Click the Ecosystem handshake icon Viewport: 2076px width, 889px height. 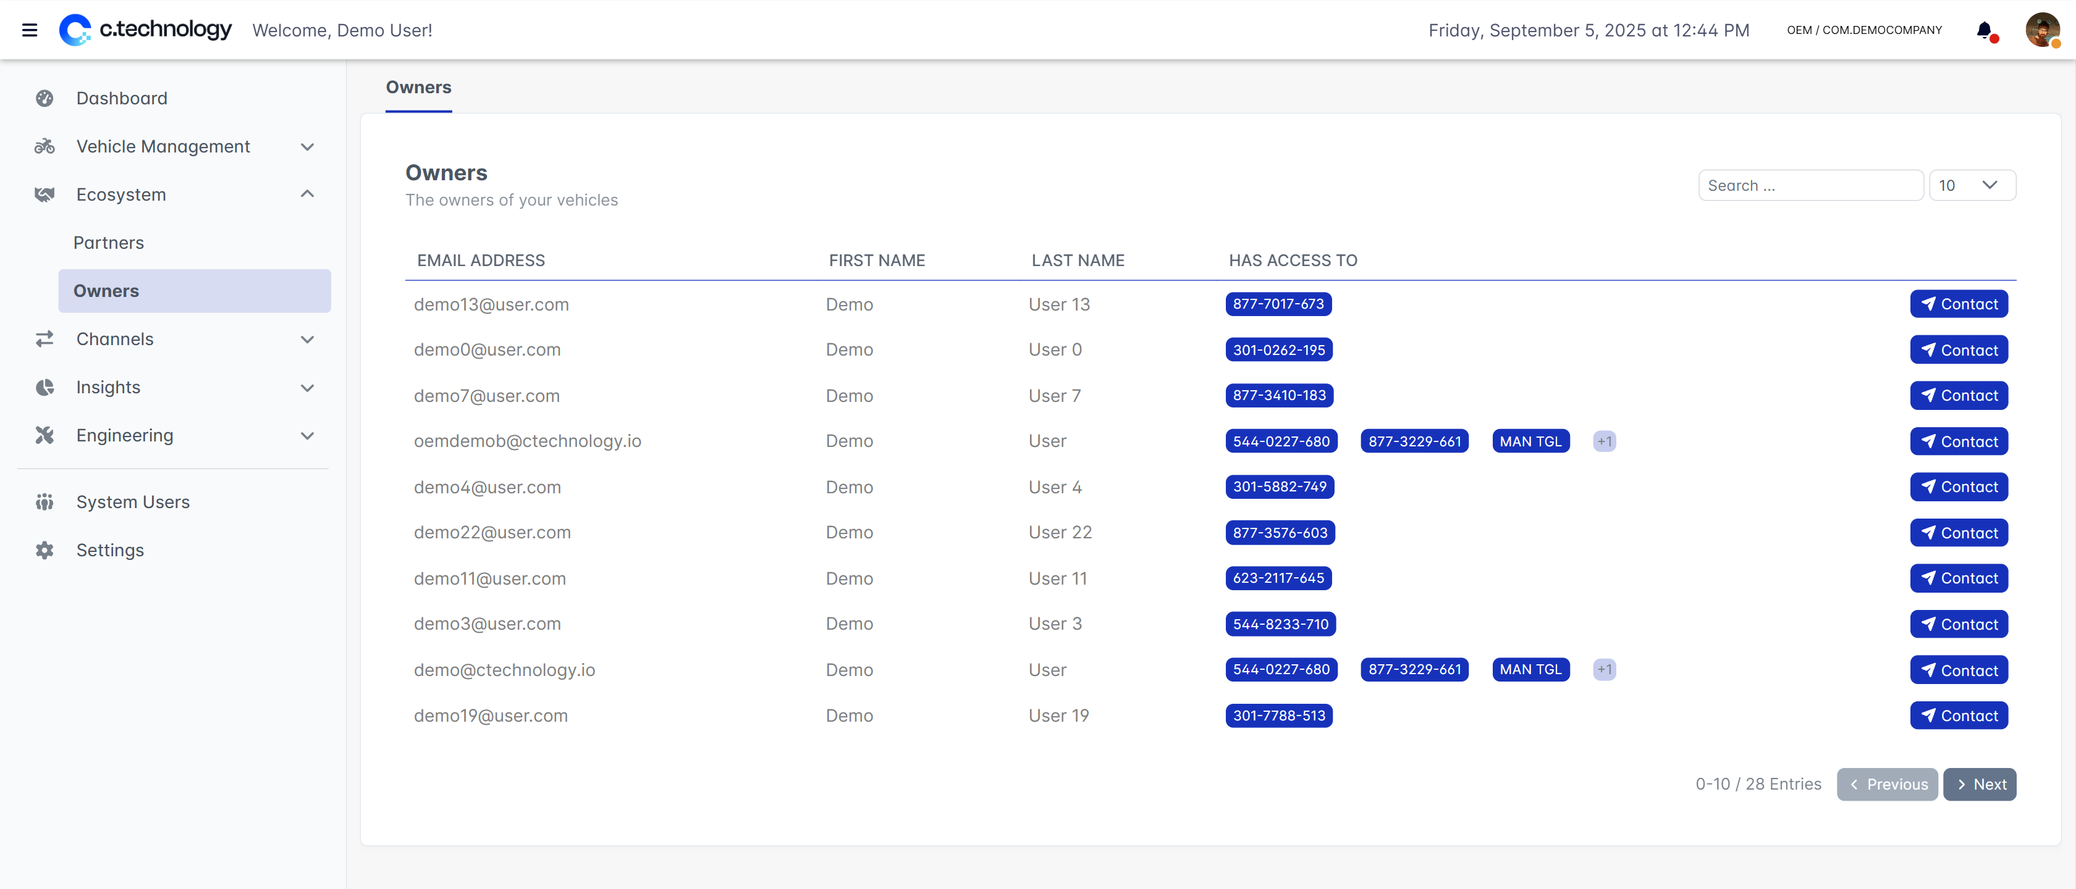(44, 195)
